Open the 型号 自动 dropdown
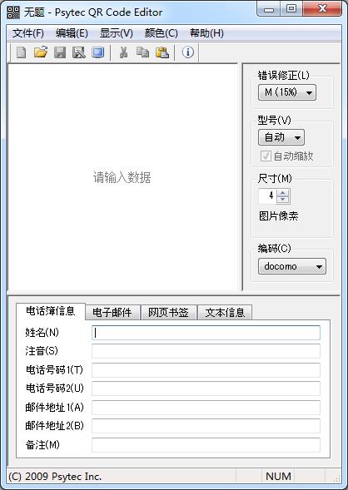348x490 pixels. point(281,137)
